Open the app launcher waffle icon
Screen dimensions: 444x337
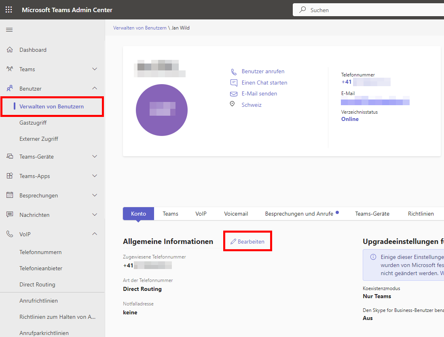point(9,10)
